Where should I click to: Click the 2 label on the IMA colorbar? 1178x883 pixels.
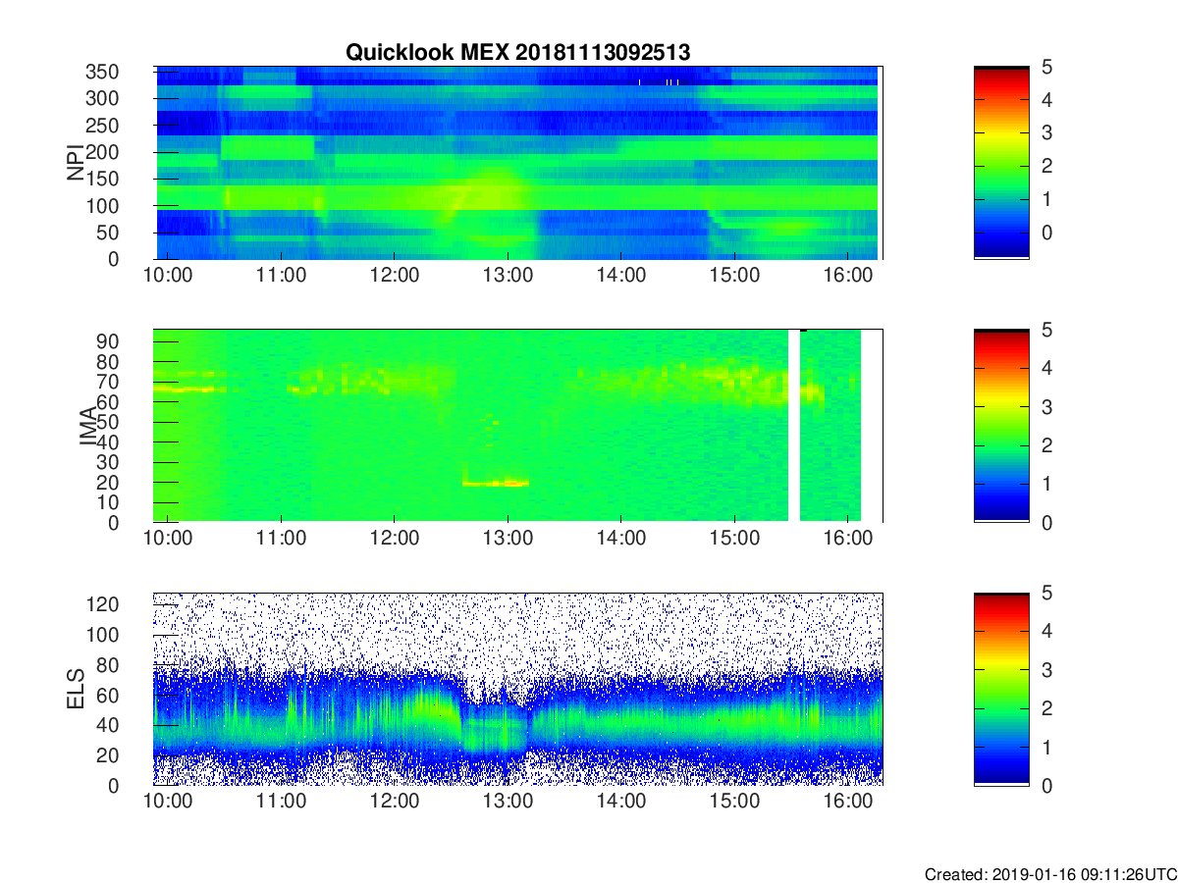point(1045,445)
